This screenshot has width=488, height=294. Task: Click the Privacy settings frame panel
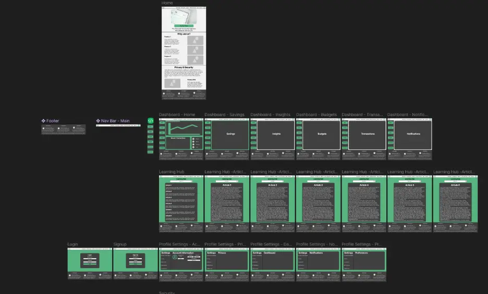click(x=227, y=260)
